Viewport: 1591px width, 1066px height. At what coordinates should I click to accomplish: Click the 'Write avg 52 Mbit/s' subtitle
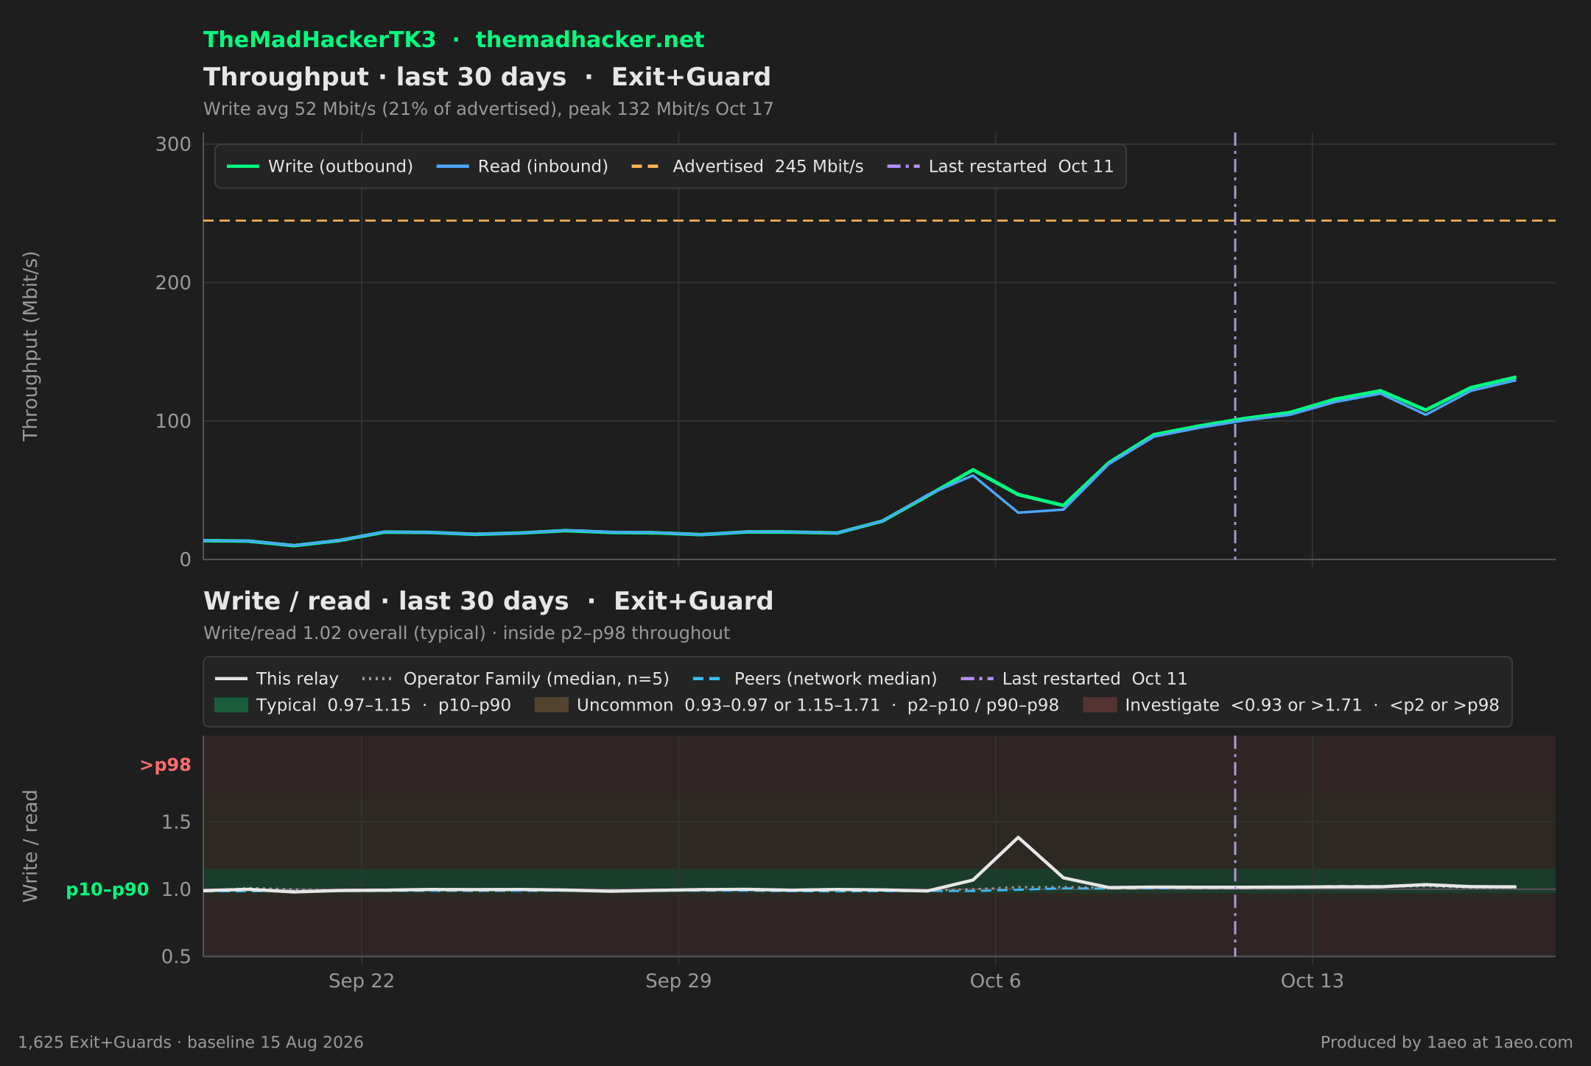pos(488,109)
